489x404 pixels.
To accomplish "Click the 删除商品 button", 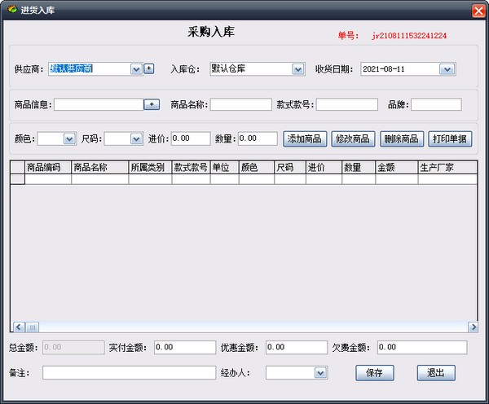I will [401, 138].
